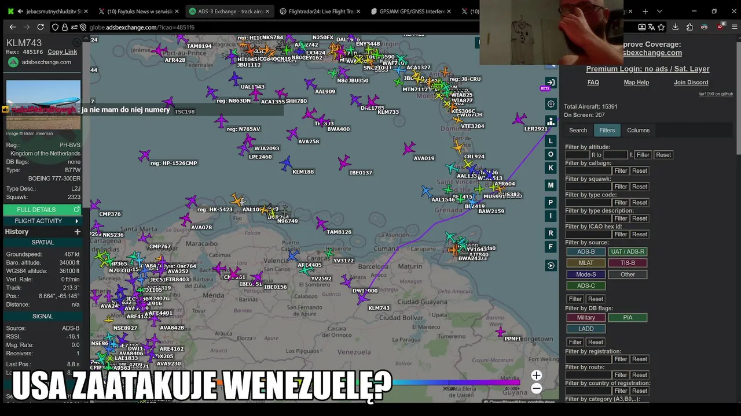Apply the squawk Filter button

(621, 187)
